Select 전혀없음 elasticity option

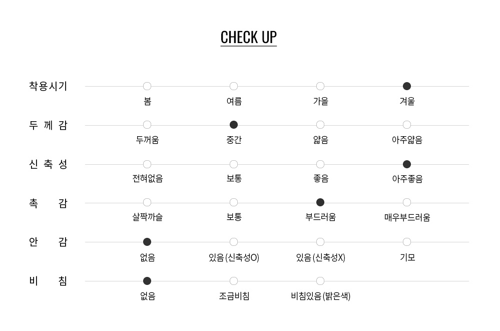[147, 164]
